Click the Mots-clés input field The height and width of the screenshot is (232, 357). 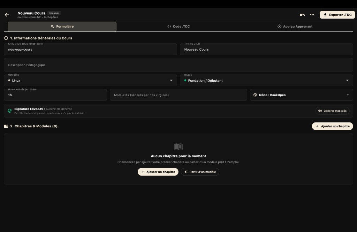178,95
